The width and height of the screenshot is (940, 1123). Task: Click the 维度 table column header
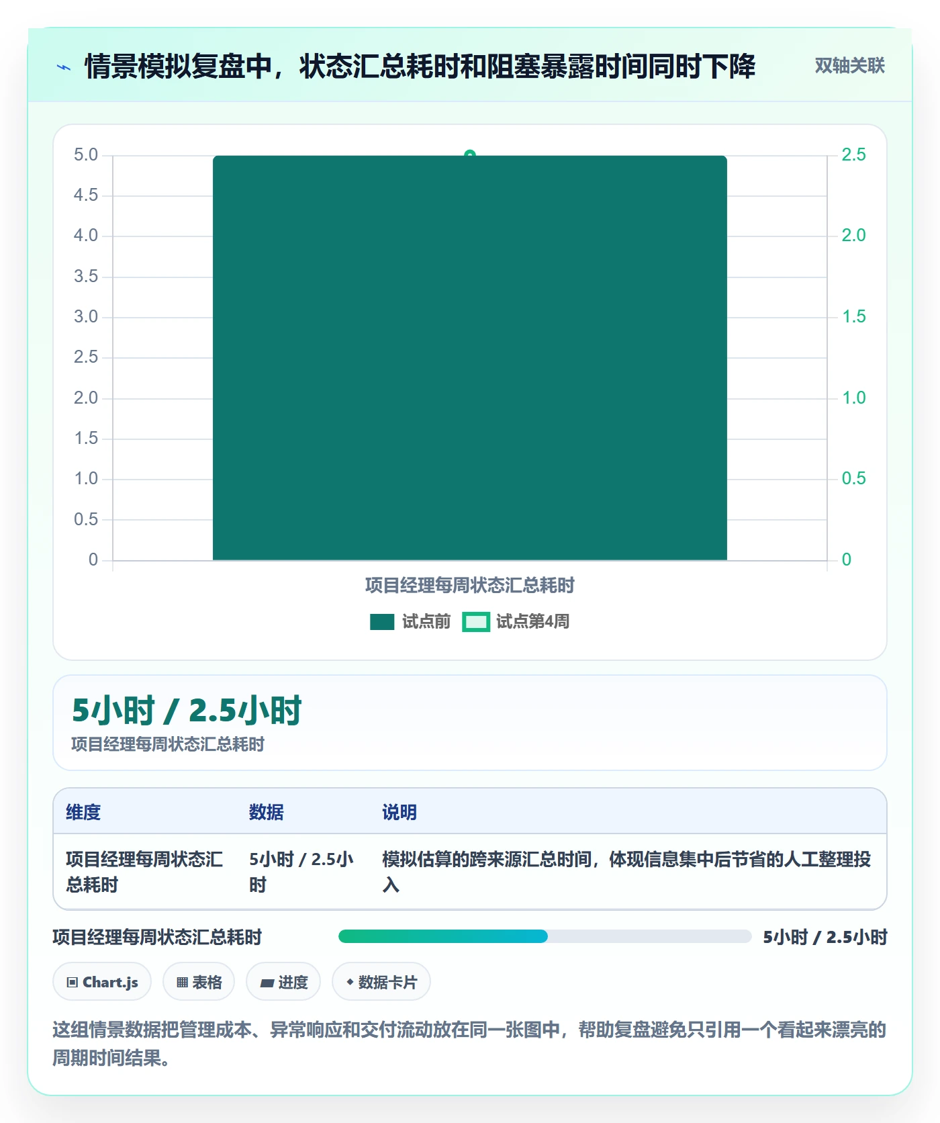pyautogui.click(x=83, y=812)
